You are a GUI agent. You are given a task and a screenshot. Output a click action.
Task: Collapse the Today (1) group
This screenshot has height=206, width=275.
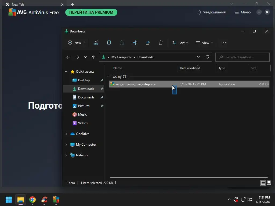pyautogui.click(x=108, y=76)
